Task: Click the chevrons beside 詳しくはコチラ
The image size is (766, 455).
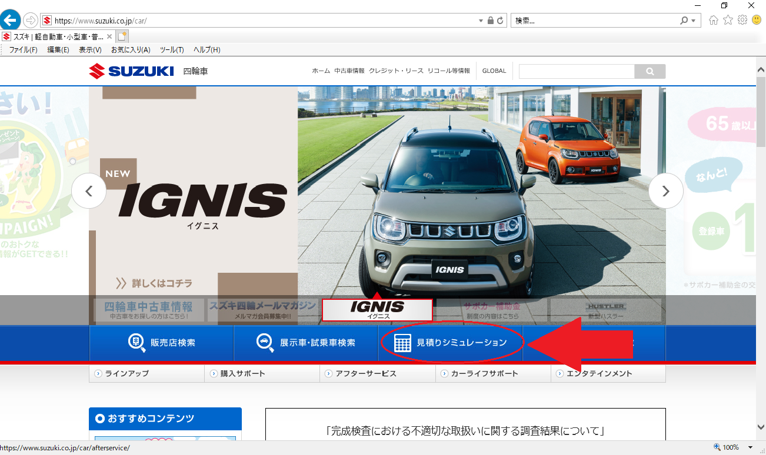Action: pyautogui.click(x=122, y=283)
